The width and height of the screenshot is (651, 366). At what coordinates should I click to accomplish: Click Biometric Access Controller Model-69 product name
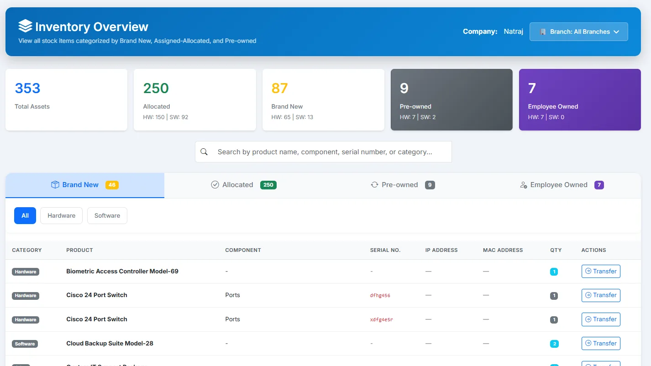pyautogui.click(x=122, y=271)
